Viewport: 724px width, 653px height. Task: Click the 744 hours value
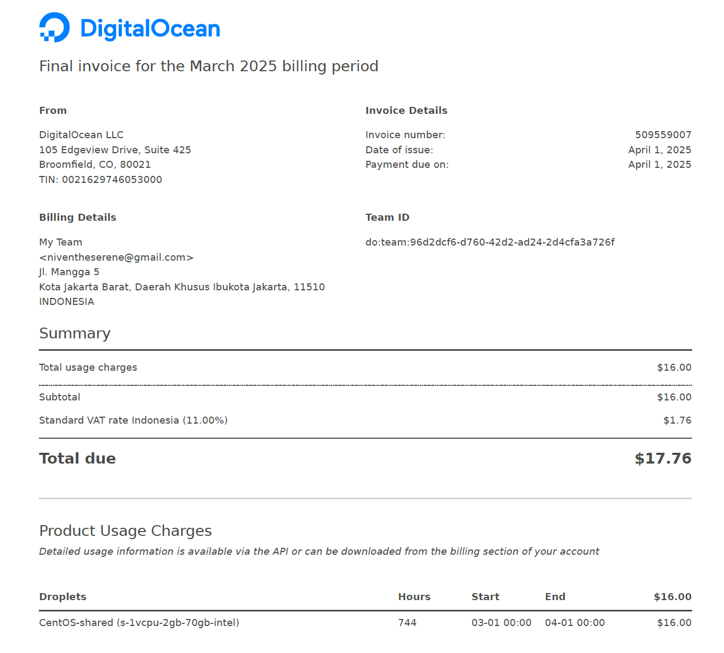coord(407,623)
